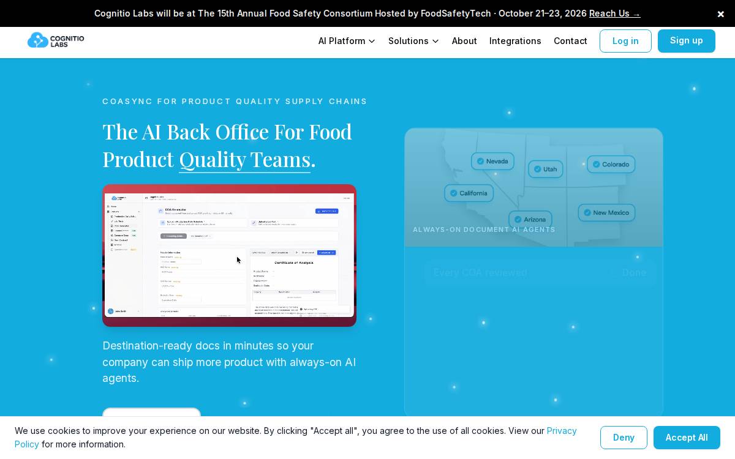Click the New Mexico map badge
Viewport: 735px width, 459px height.
click(x=606, y=213)
